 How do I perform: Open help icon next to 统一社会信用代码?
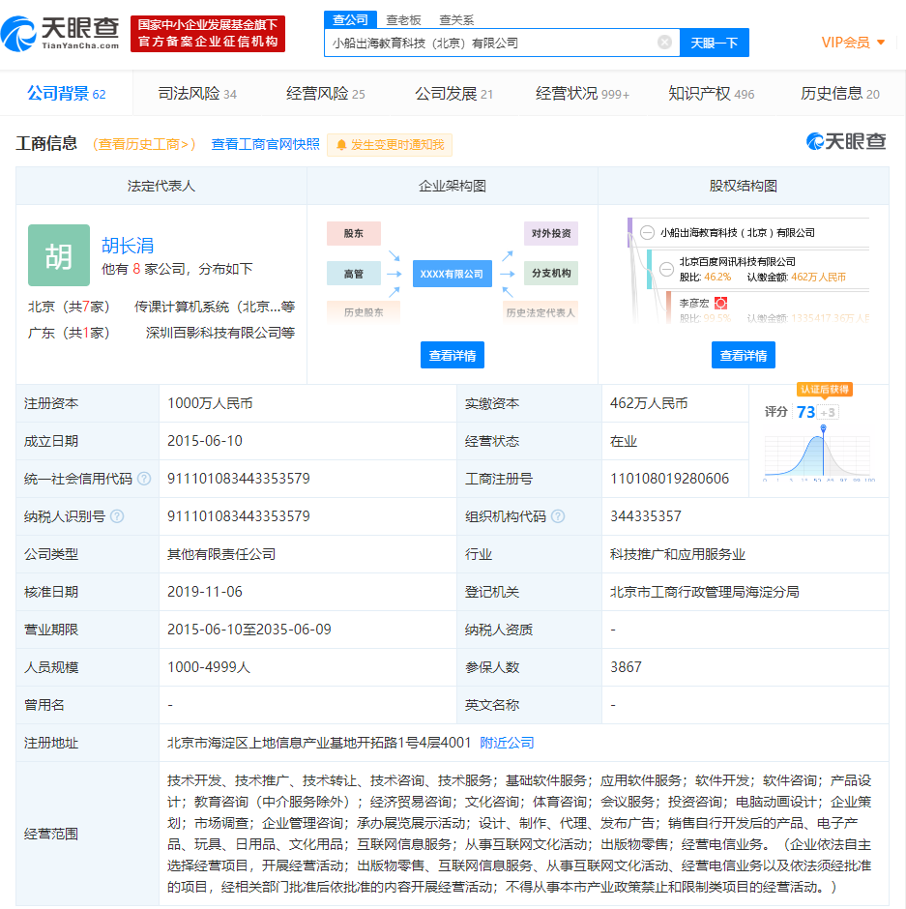pyautogui.click(x=144, y=479)
